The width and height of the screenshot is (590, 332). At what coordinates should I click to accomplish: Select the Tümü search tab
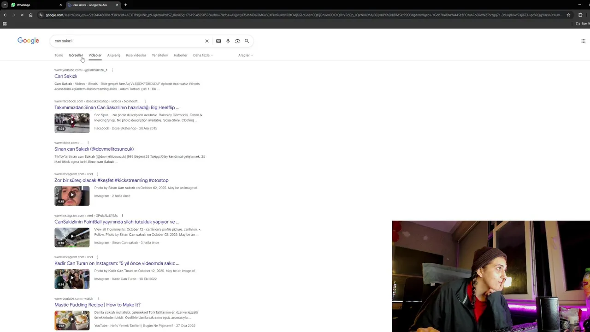click(59, 55)
